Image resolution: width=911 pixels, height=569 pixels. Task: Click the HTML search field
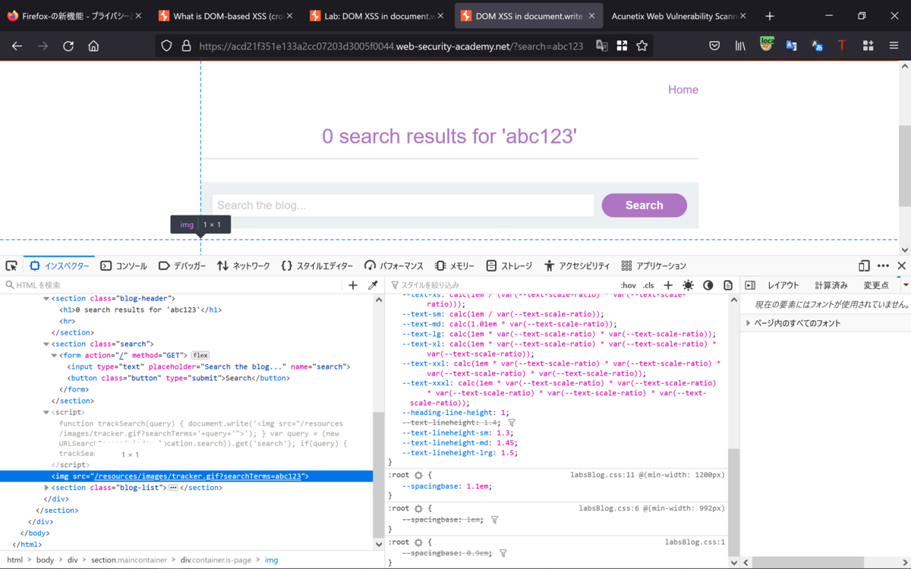coord(173,285)
